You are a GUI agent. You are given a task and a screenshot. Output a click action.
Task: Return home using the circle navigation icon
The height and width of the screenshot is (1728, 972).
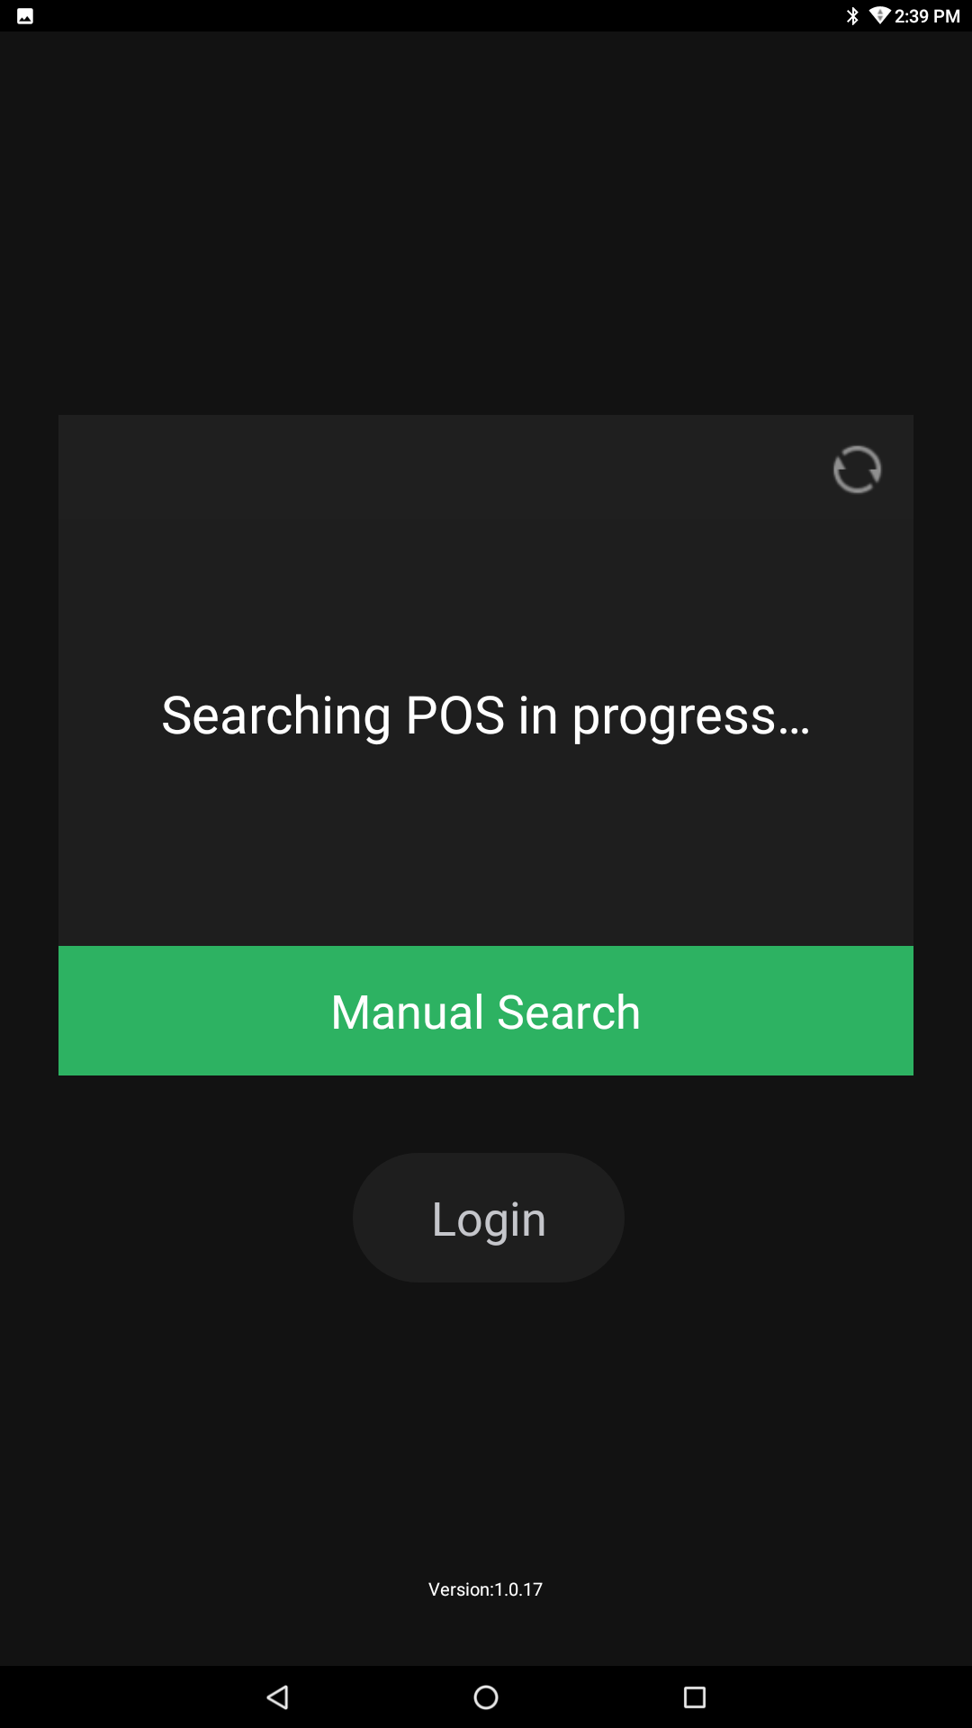pos(486,1697)
